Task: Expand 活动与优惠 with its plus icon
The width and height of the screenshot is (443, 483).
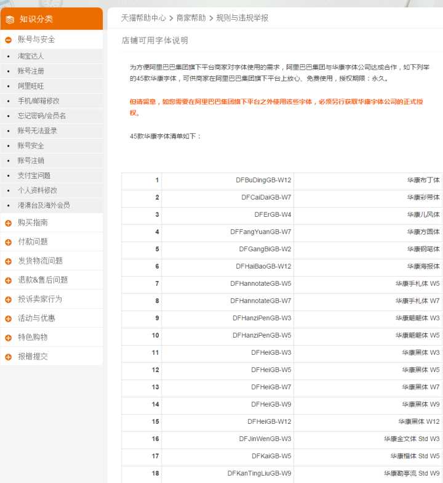Action: tap(9, 319)
